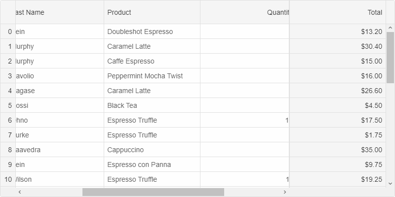Click the horizontal scrollbar thumb
395x197 pixels.
pos(153,192)
